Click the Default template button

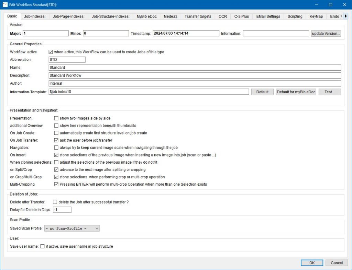tap(262, 92)
